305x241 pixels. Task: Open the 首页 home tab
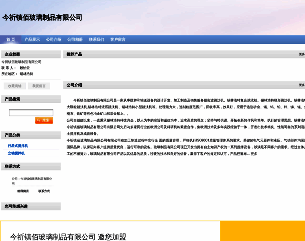tap(10, 39)
